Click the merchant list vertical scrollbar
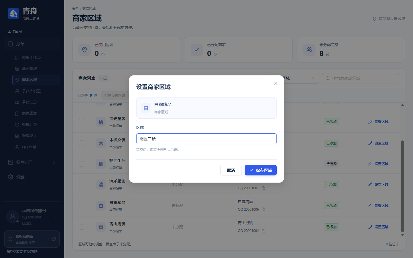Viewport: 413px width, 258px height. tap(402, 186)
